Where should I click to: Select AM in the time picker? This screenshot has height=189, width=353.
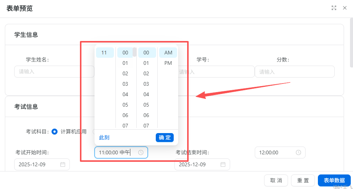tap(168, 53)
